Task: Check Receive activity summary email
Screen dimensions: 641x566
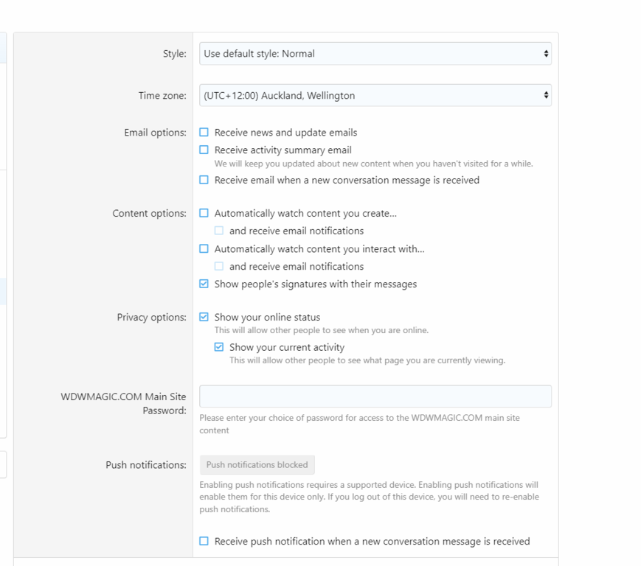Action: (204, 150)
